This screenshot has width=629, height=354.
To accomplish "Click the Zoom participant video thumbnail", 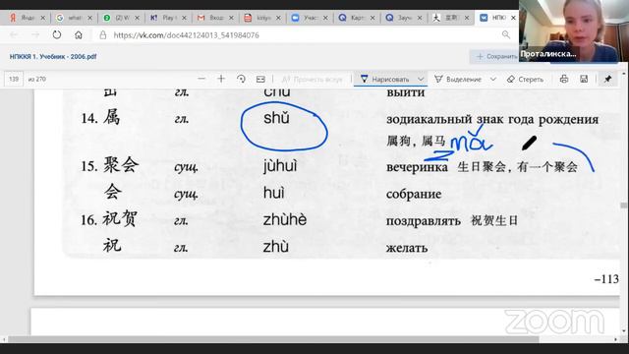I will [x=574, y=30].
